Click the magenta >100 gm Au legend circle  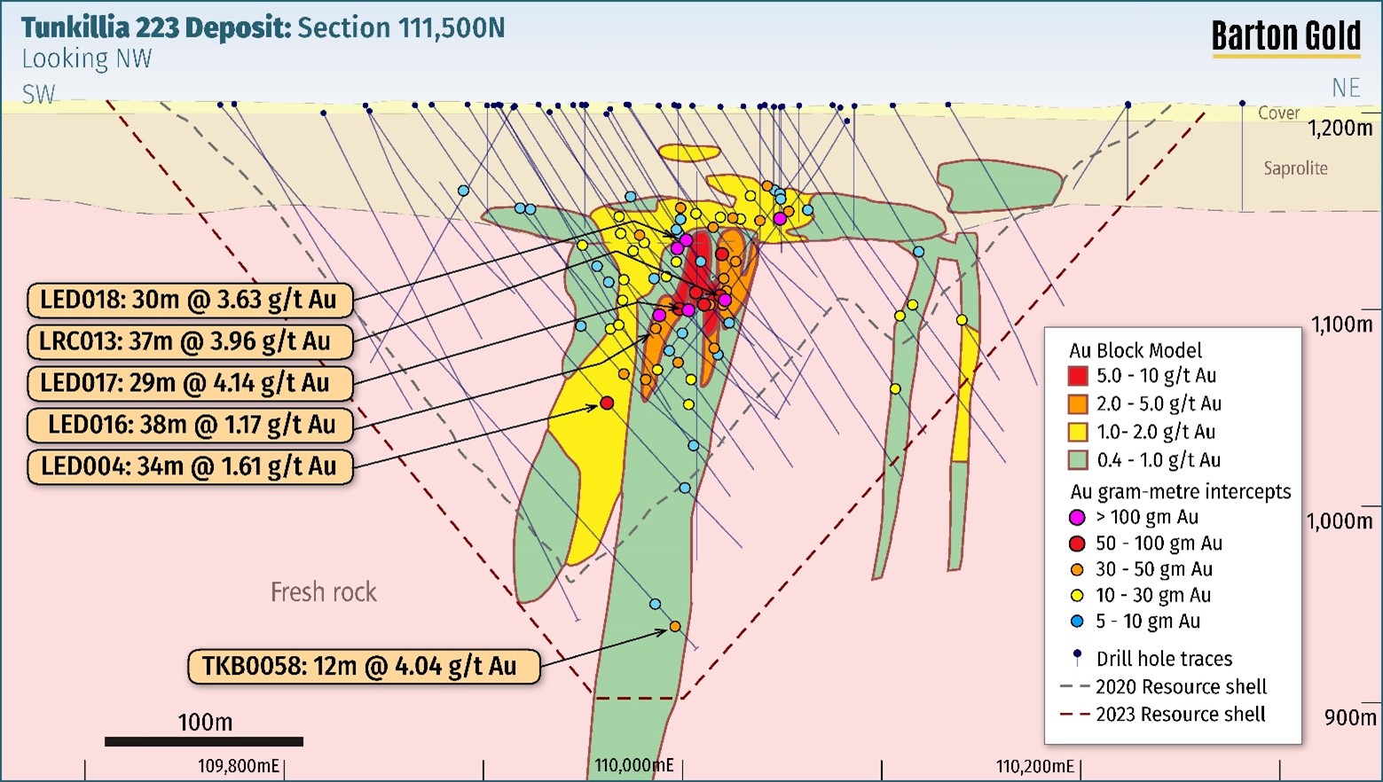tap(1077, 517)
